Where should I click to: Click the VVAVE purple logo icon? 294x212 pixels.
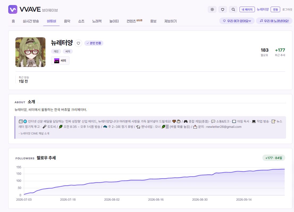click(12, 9)
